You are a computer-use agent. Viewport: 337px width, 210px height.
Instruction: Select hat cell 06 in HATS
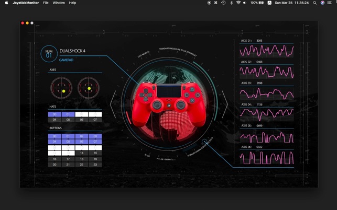tap(82, 120)
